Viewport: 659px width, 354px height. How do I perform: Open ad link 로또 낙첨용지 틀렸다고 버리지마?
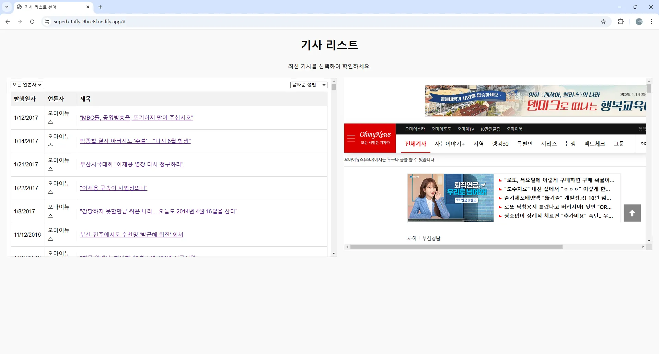click(558, 207)
